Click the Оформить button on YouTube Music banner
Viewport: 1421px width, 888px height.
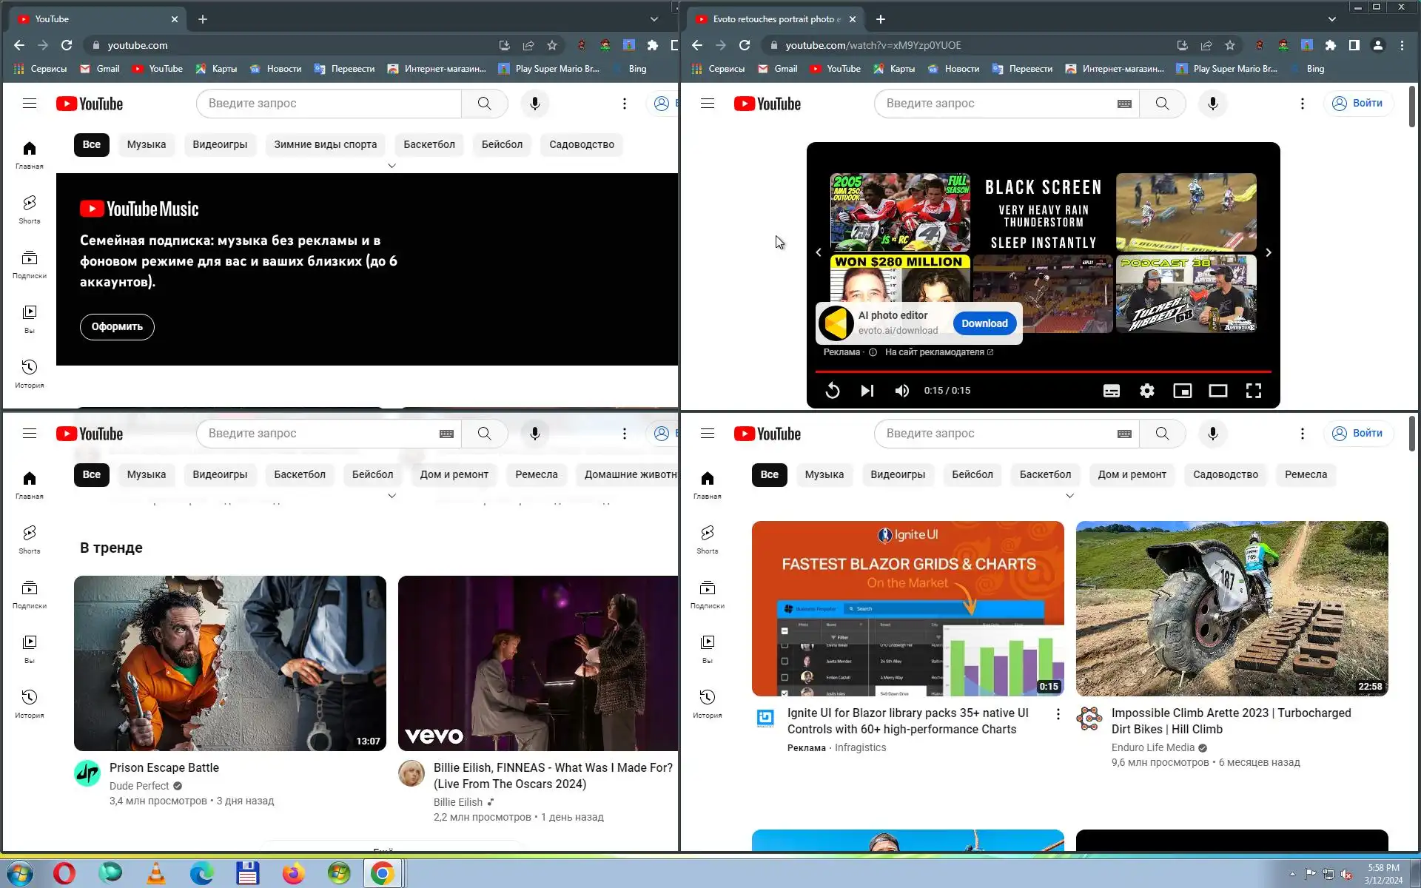click(117, 326)
